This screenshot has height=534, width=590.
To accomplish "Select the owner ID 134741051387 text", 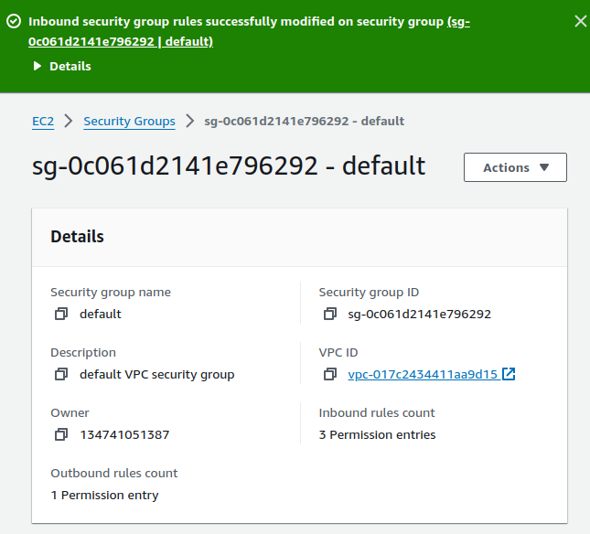I will [x=124, y=435].
